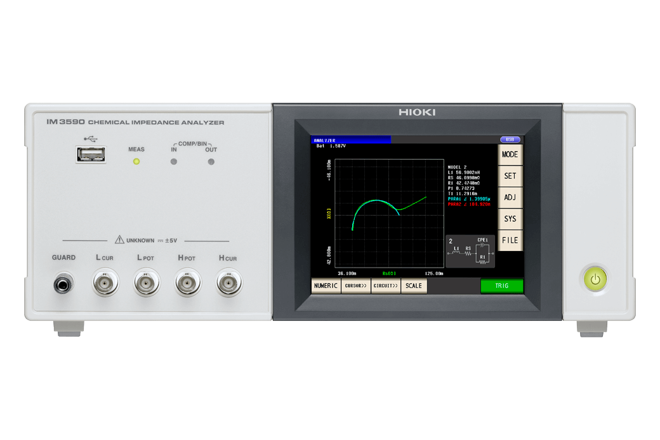Click the HIOKI logo above the screen
The image size is (660, 440).
click(x=417, y=112)
